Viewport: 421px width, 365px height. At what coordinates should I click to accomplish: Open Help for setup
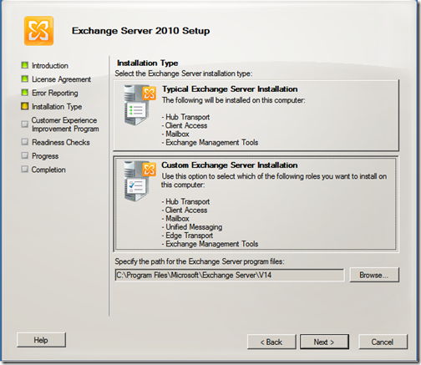point(41,340)
